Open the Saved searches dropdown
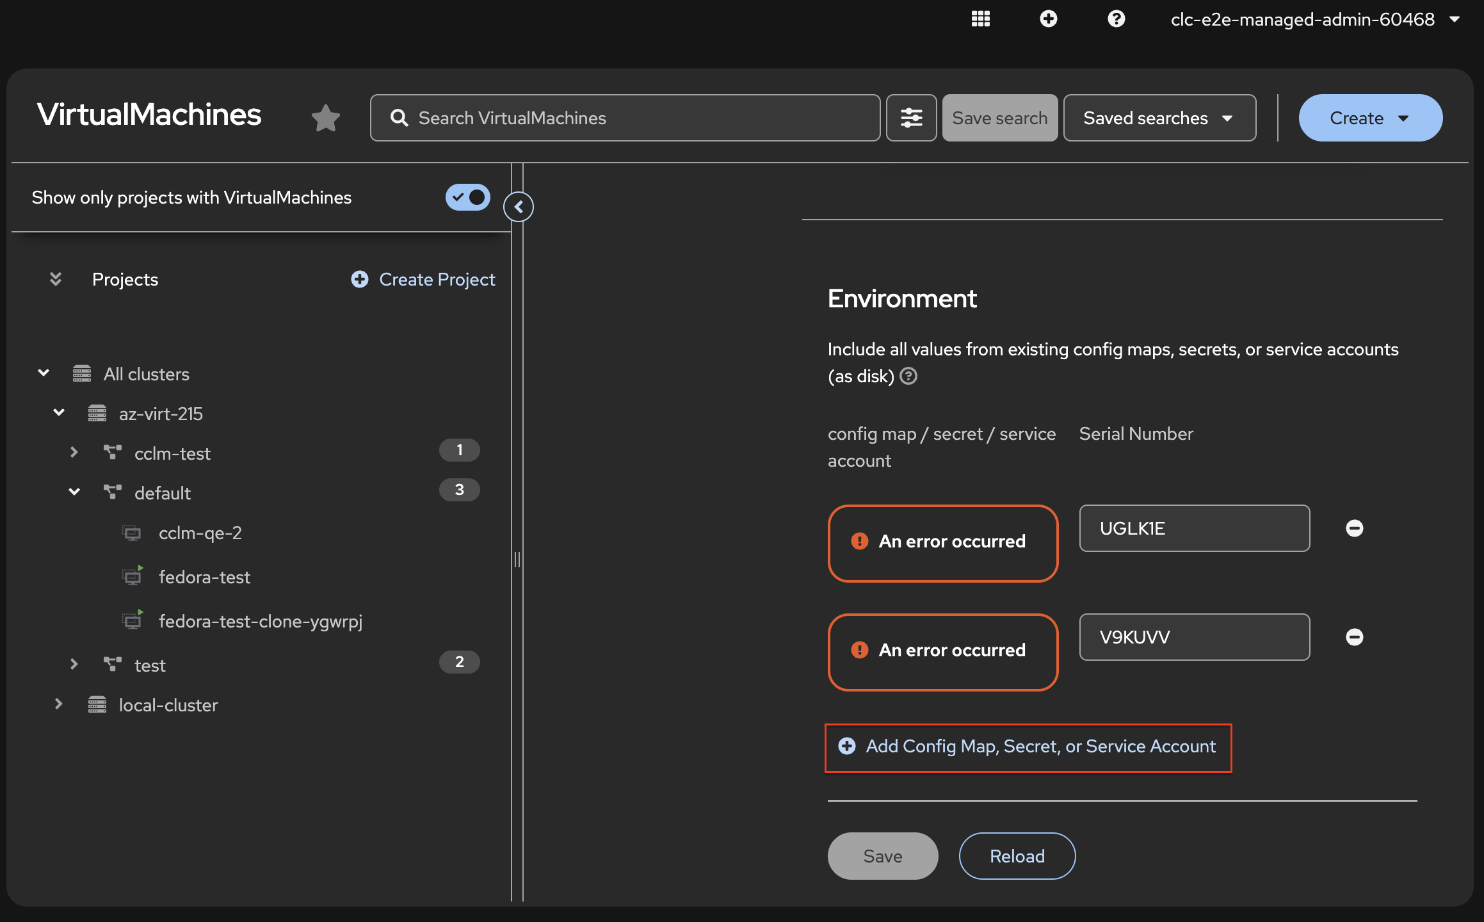 tap(1159, 118)
